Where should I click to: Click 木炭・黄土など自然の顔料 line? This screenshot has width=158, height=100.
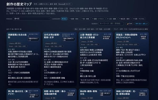(x=18, y=62)
